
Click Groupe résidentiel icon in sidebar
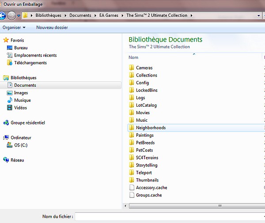click(x=6, y=123)
